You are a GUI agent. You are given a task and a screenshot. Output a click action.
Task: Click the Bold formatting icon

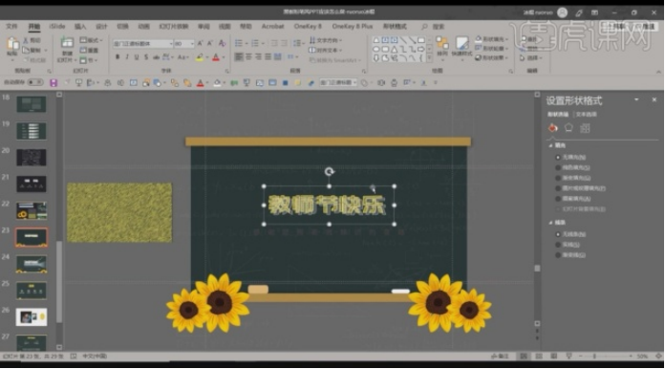tap(118, 56)
